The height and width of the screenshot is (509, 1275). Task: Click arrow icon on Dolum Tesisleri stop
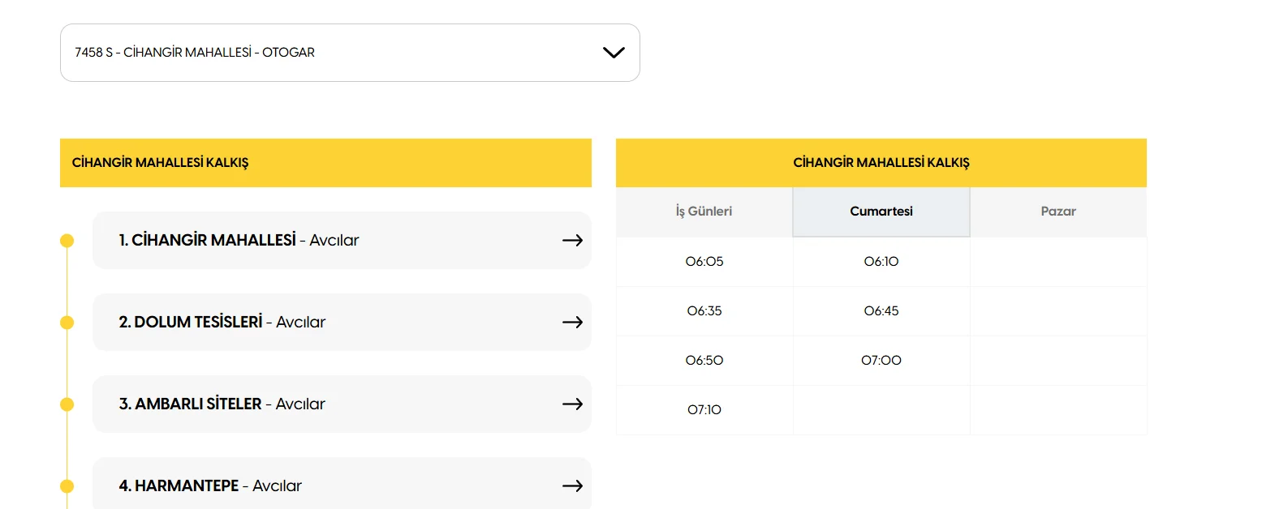(572, 322)
